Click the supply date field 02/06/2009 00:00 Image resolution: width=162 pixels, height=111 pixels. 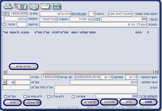pyautogui.click(x=88, y=77)
